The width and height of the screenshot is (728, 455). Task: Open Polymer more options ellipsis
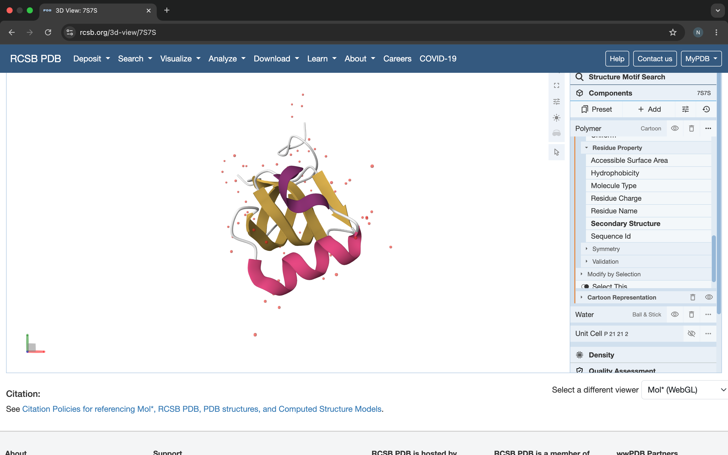click(708, 128)
